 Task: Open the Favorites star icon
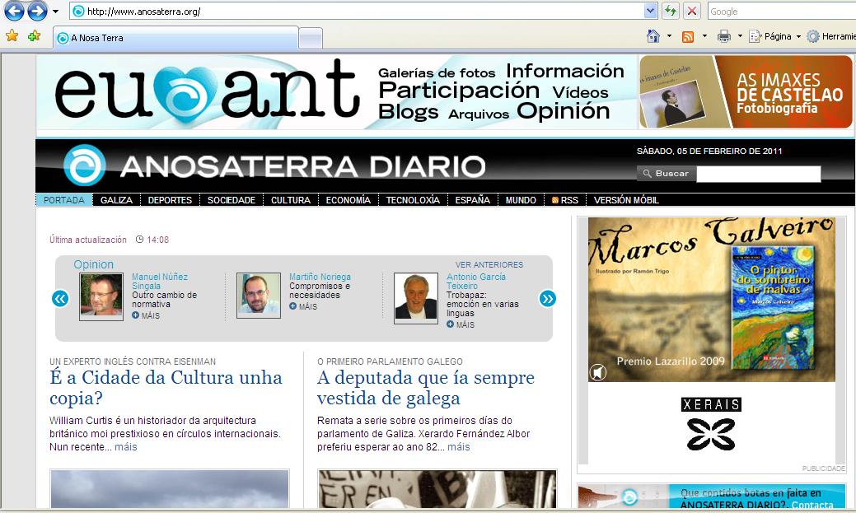pyautogui.click(x=12, y=36)
